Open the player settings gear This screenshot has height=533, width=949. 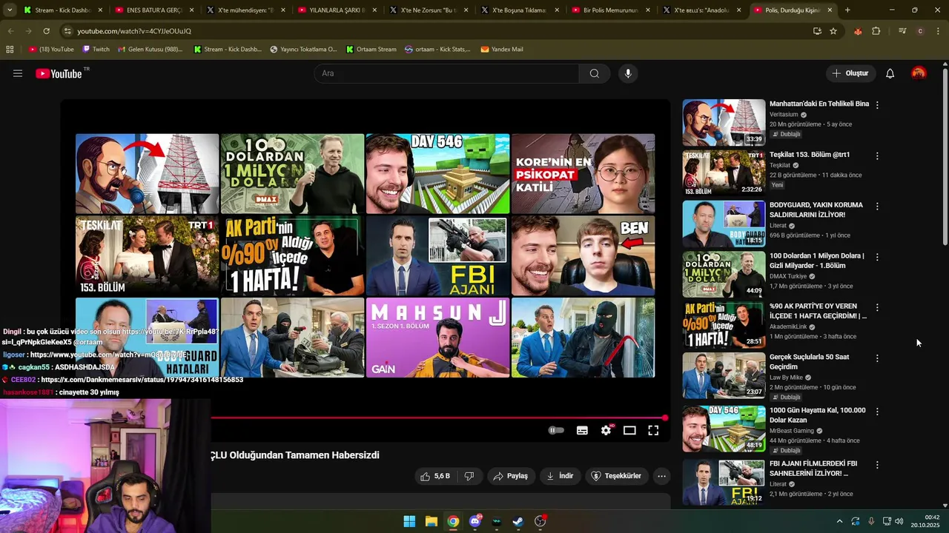[x=606, y=430]
